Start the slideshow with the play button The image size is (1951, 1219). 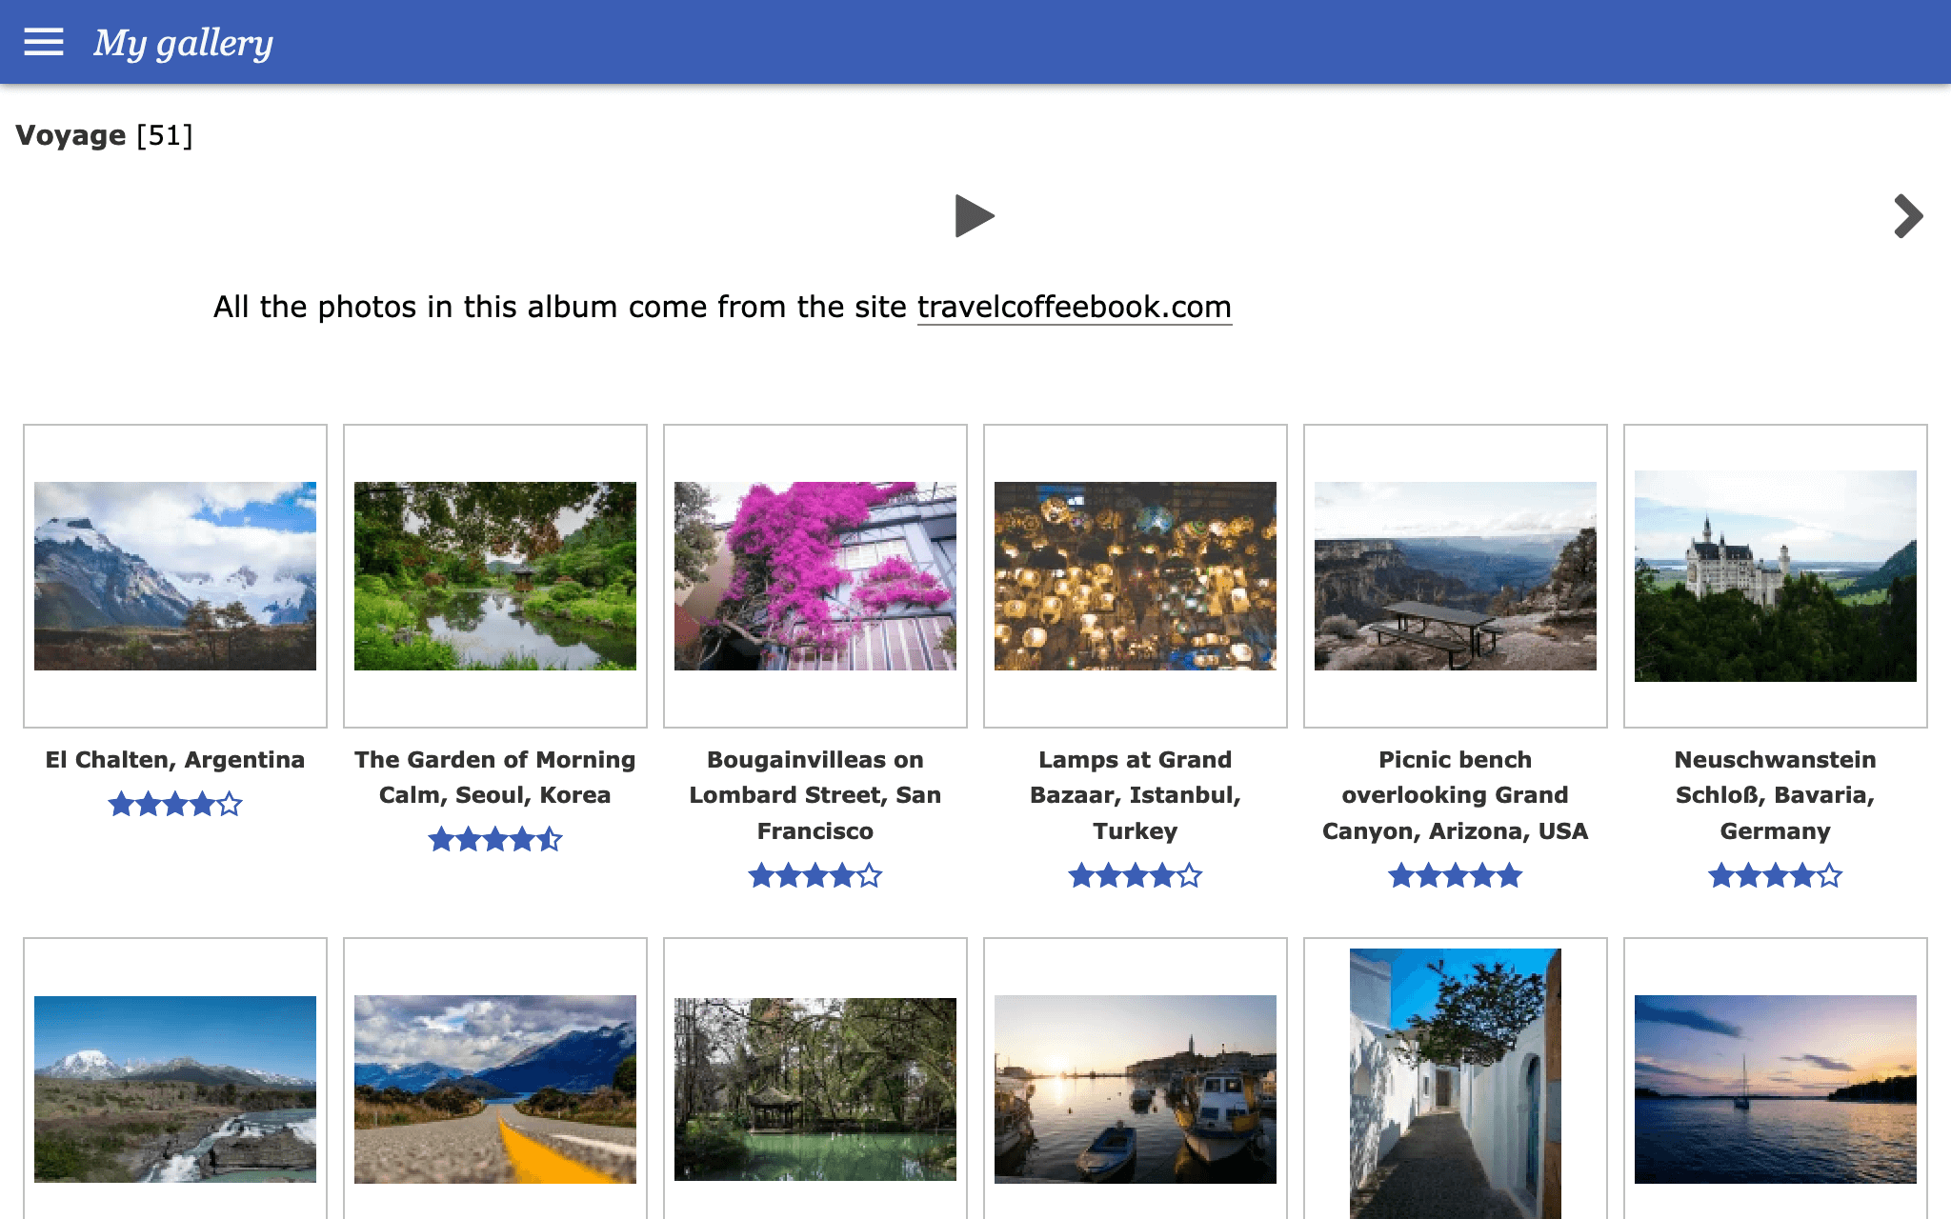974,216
